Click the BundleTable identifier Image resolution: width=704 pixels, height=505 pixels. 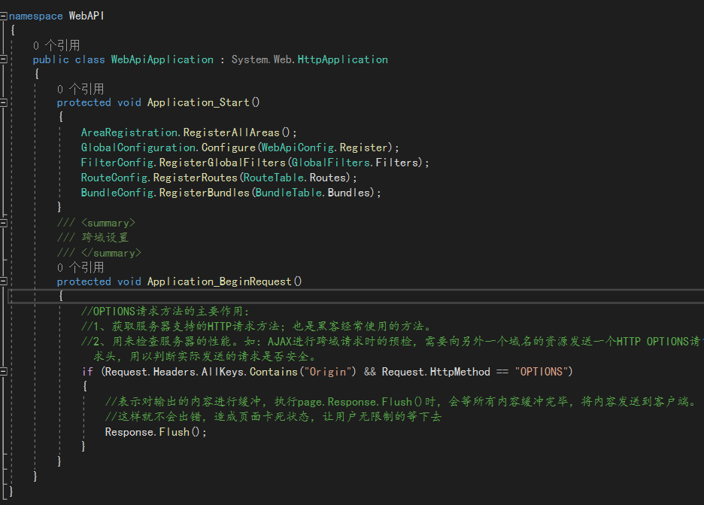pos(288,193)
